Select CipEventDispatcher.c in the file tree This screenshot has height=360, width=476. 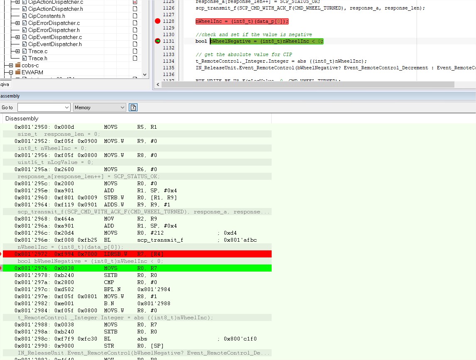click(x=55, y=37)
